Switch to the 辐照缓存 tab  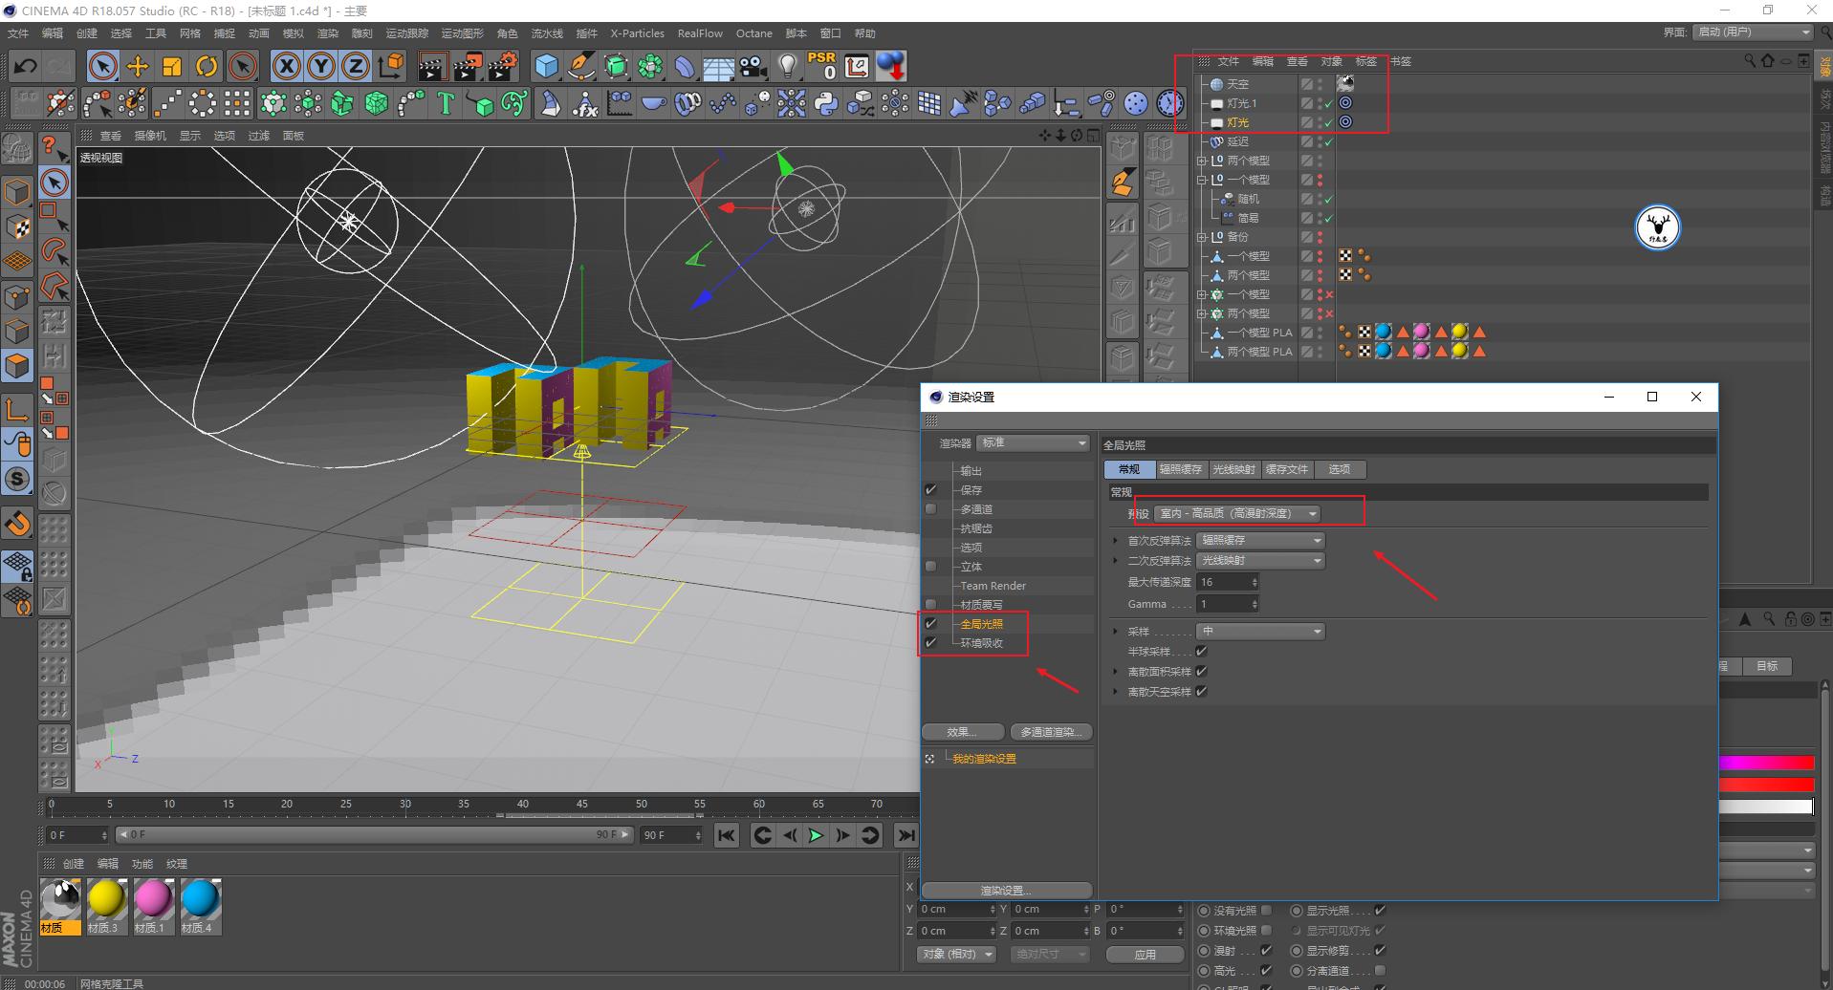[x=1180, y=469]
